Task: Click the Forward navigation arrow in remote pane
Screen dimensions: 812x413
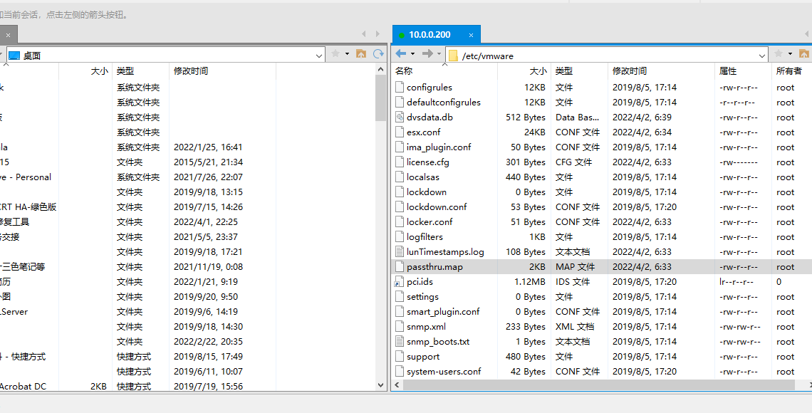Action: 427,53
